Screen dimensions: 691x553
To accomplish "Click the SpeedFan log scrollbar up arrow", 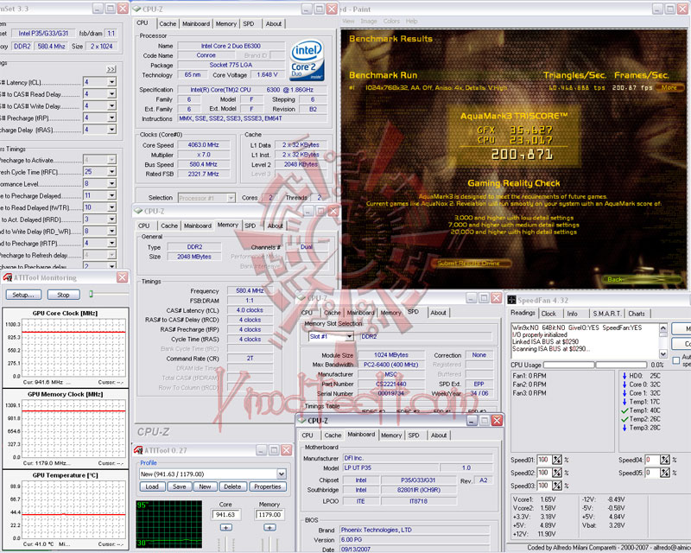I will click(x=663, y=327).
